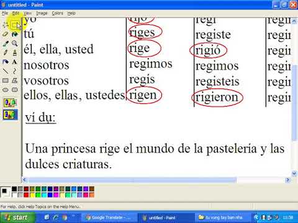
Task: Pick the brown swatch in the top row
Action: [x=92, y=189]
